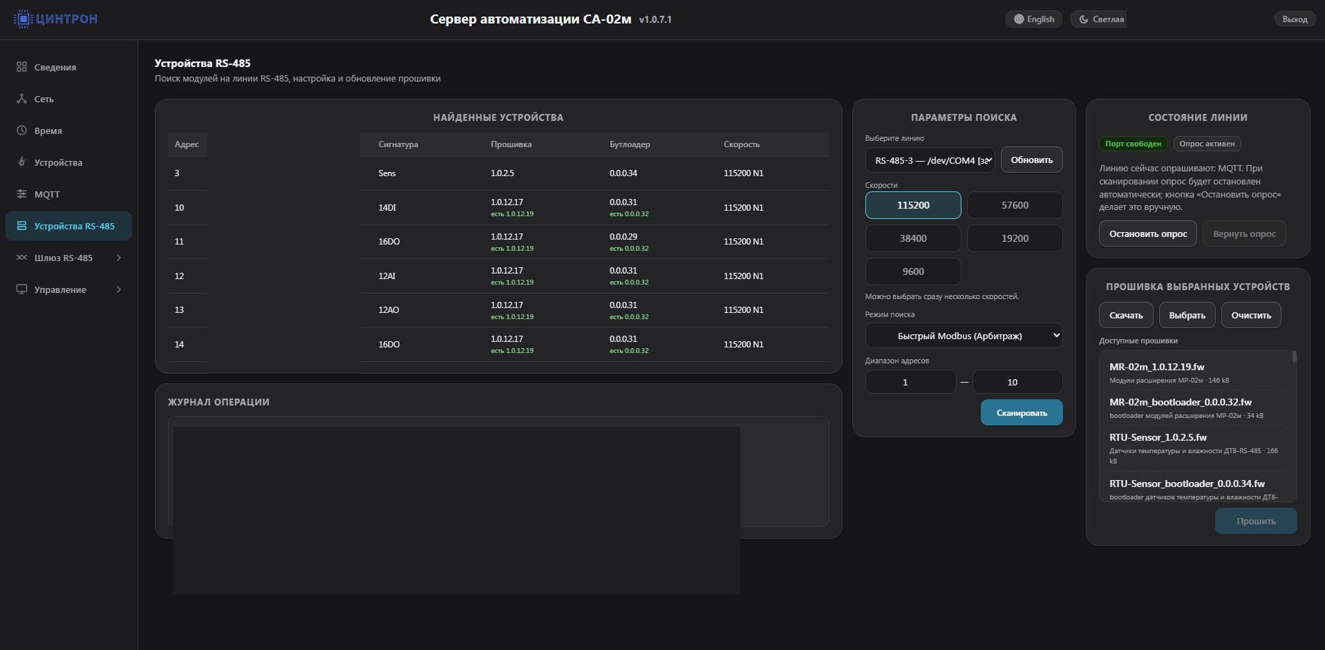This screenshot has height=650, width=1325.
Task: Select the device row with signature 14DI
Action: coord(498,207)
